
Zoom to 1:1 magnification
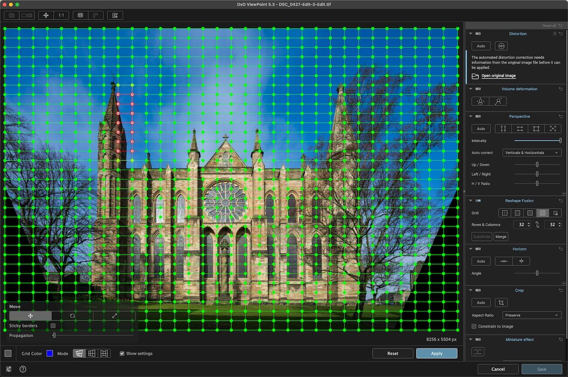[x=61, y=15]
